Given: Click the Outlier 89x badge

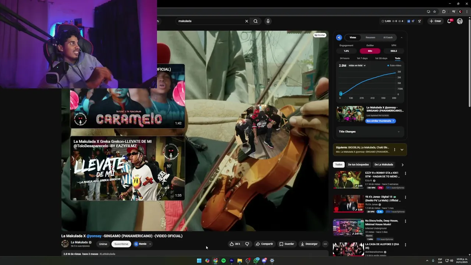Looking at the screenshot, I should point(370,51).
